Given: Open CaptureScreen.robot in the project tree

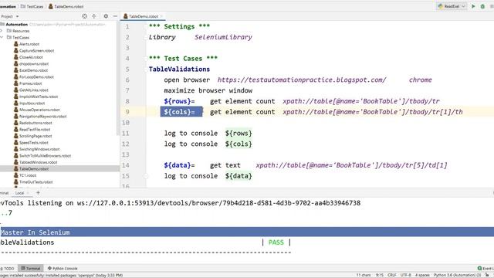Looking at the screenshot, I should [x=36, y=51].
